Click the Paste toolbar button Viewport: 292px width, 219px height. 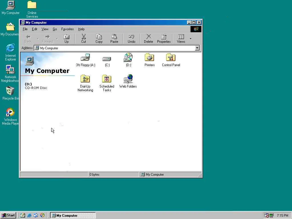coord(114,39)
